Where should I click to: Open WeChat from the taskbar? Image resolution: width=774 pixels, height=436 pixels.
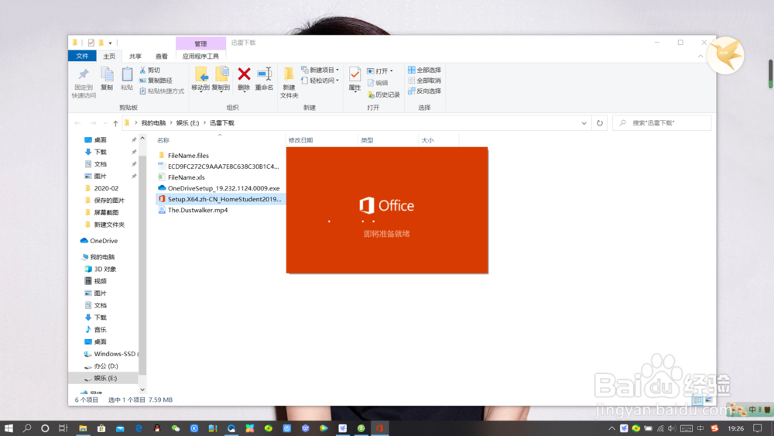[x=176, y=428]
